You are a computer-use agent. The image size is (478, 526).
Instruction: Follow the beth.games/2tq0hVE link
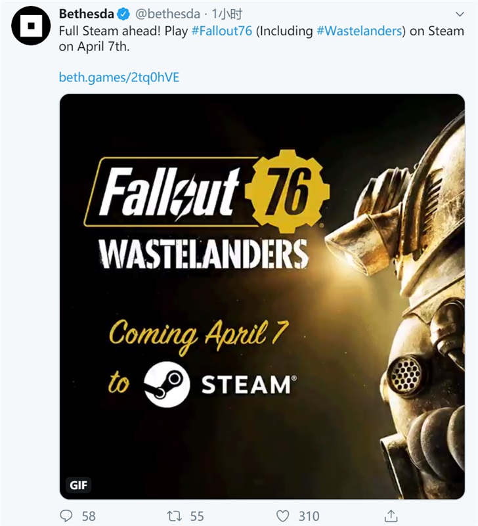[x=119, y=77]
